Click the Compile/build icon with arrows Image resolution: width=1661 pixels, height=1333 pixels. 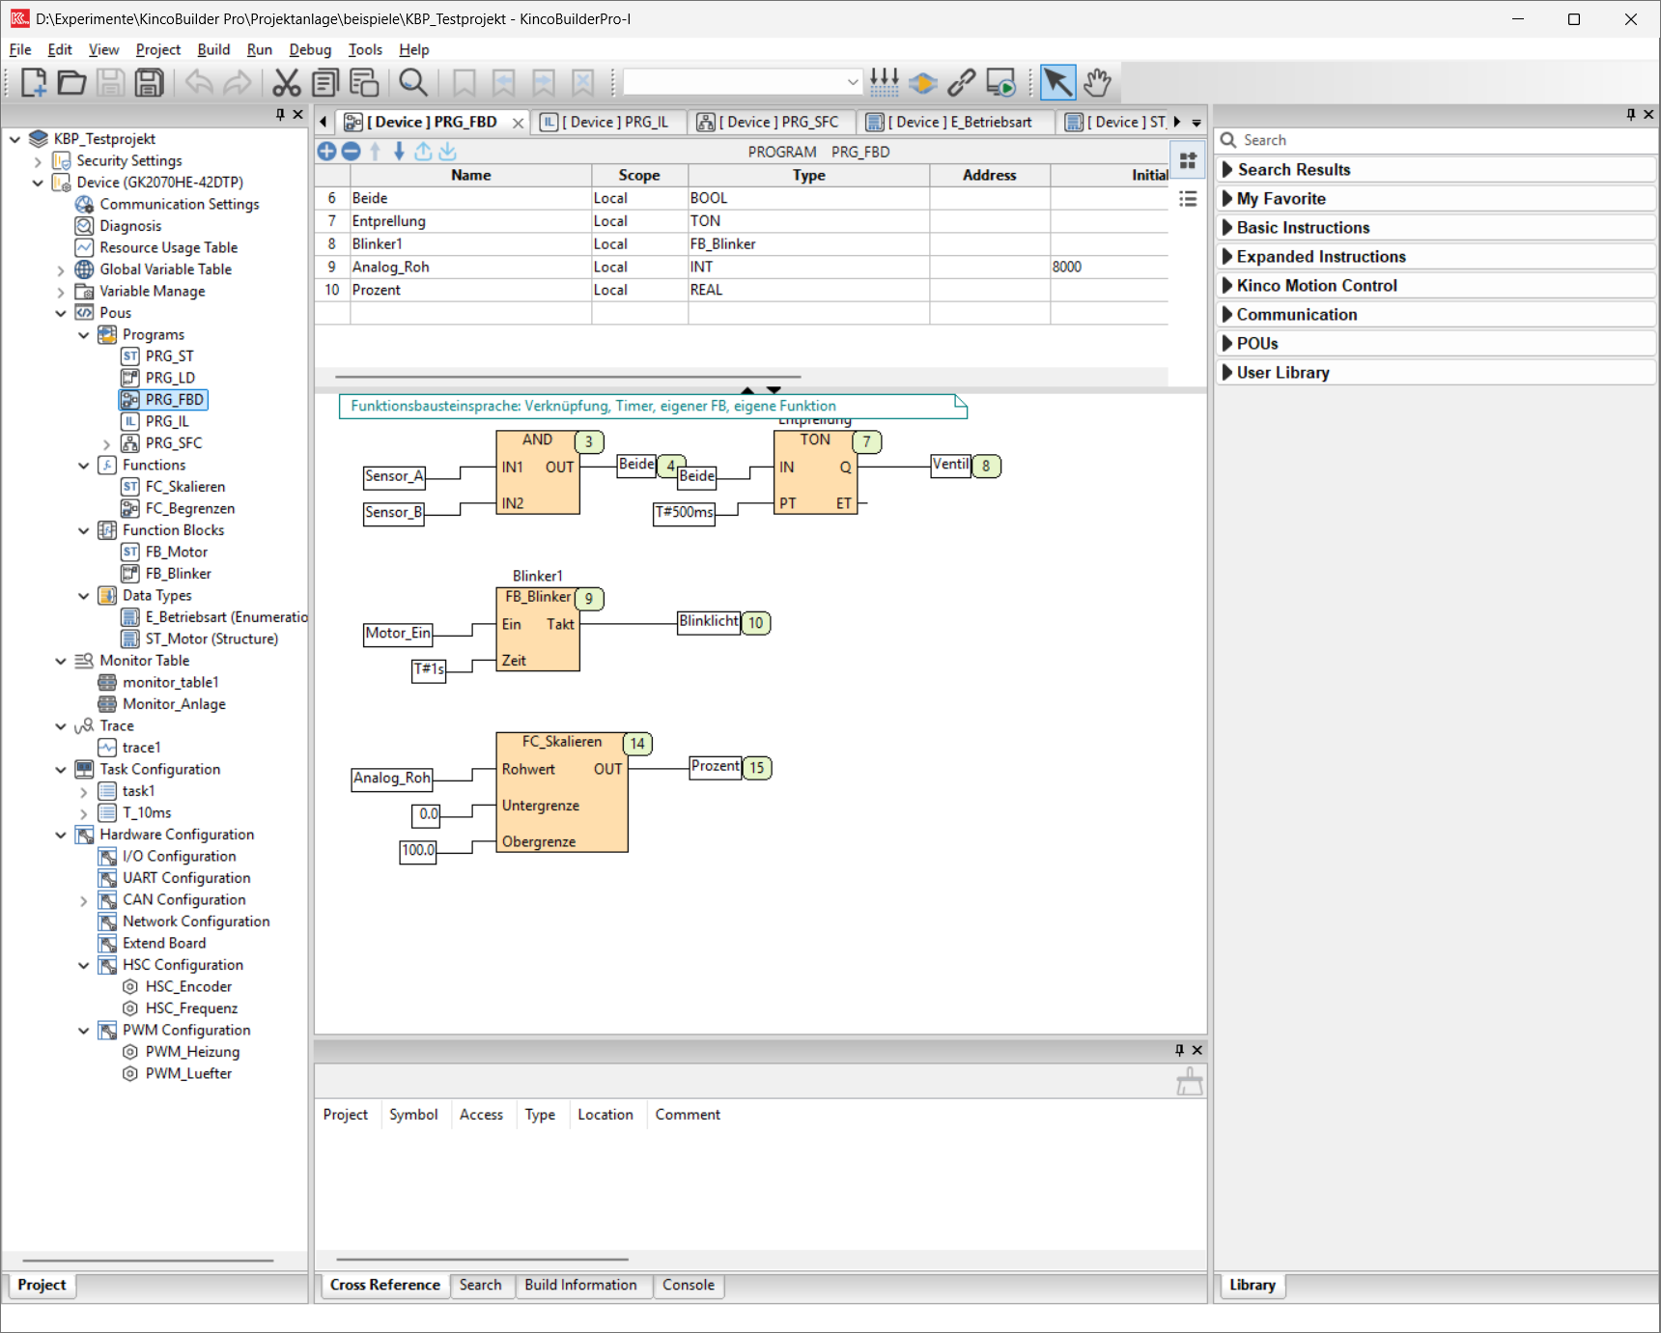[x=884, y=83]
